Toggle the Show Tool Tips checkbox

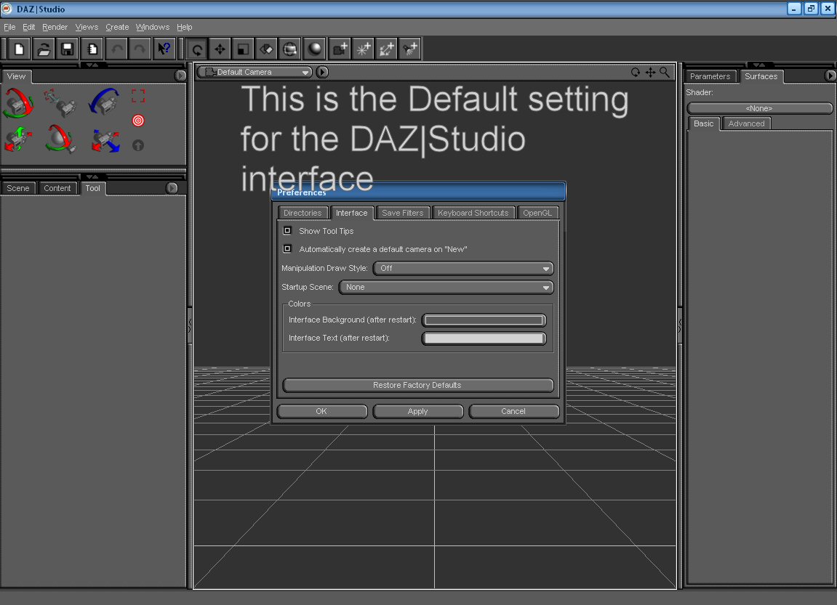[x=287, y=231]
